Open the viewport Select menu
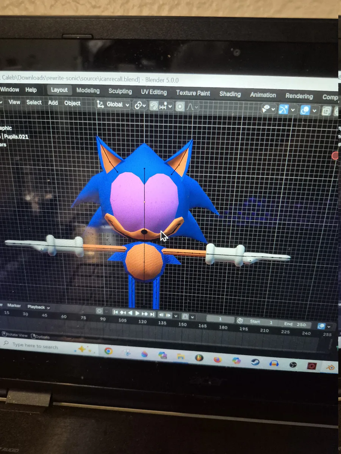 [x=34, y=103]
